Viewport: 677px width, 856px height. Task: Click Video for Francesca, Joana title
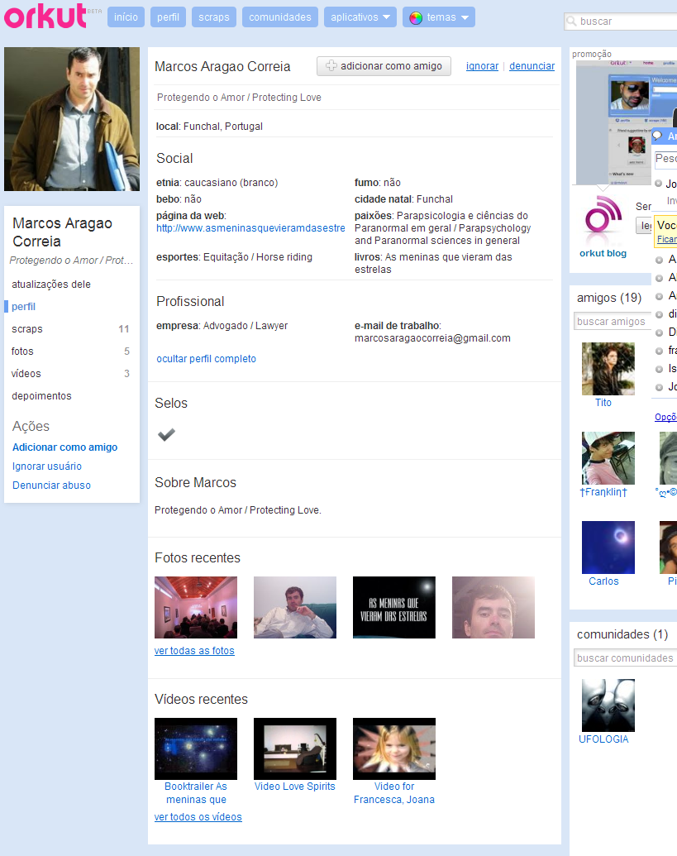(394, 792)
